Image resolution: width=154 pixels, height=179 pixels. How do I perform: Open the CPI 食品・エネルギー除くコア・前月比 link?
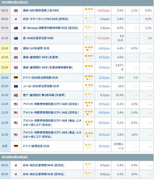point(52,123)
